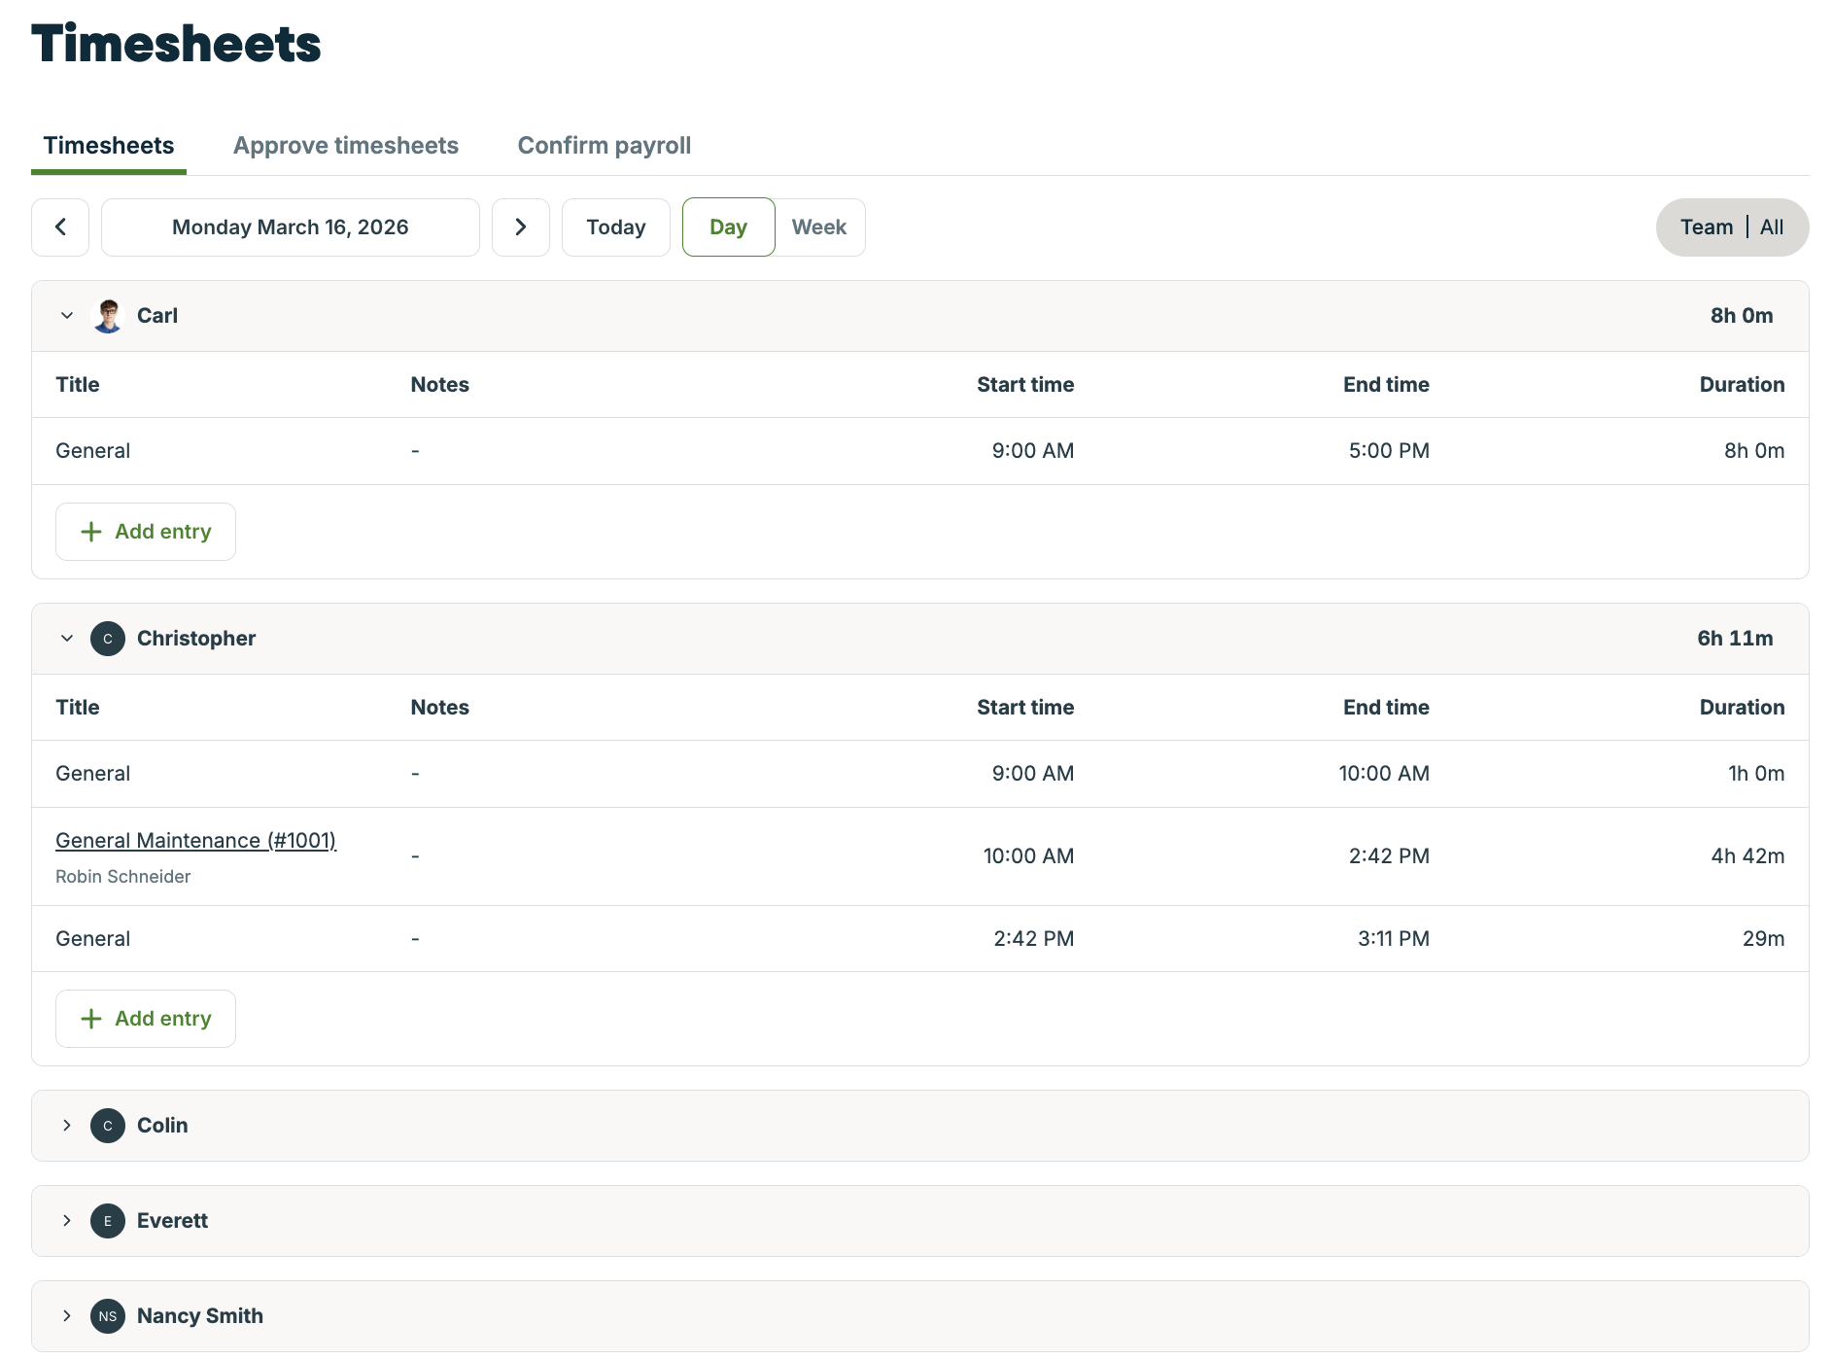
Task: Click the NS avatar for Nancy Smith
Action: 107,1315
